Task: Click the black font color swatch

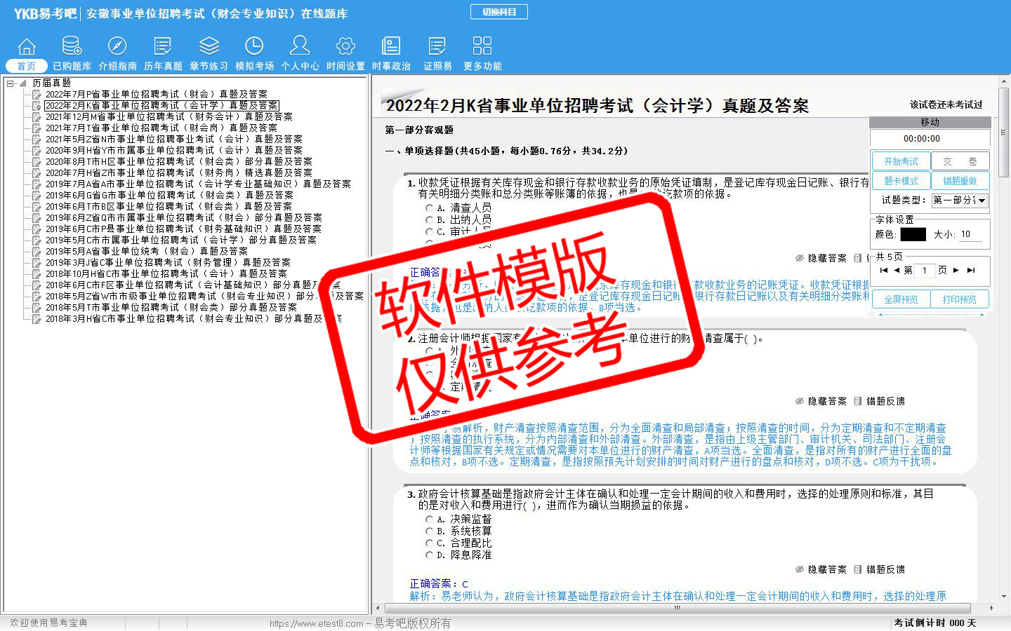Action: tap(913, 234)
